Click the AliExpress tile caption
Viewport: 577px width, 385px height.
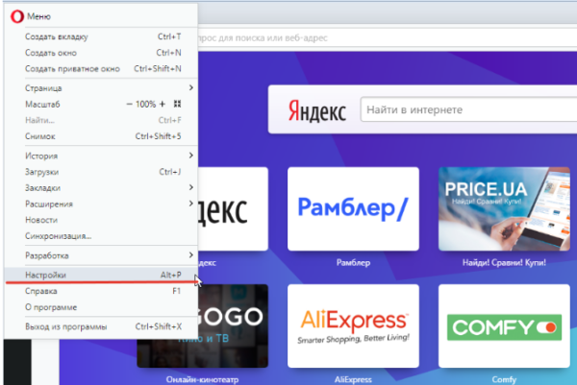353,380
